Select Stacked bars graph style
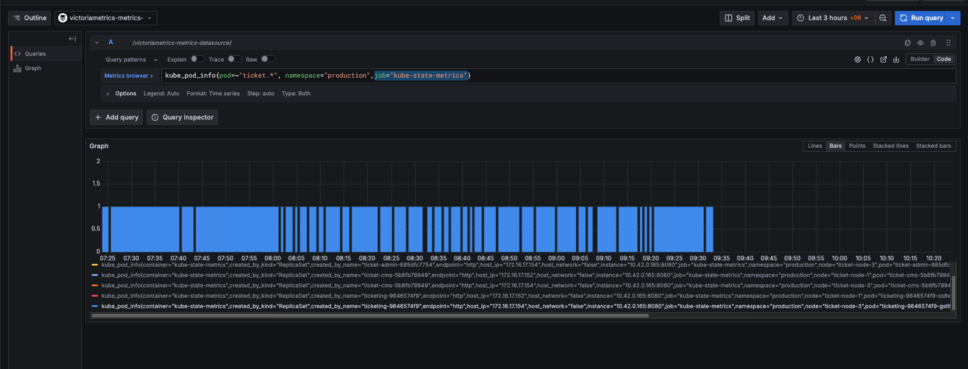The height and width of the screenshot is (369, 968). (933, 146)
